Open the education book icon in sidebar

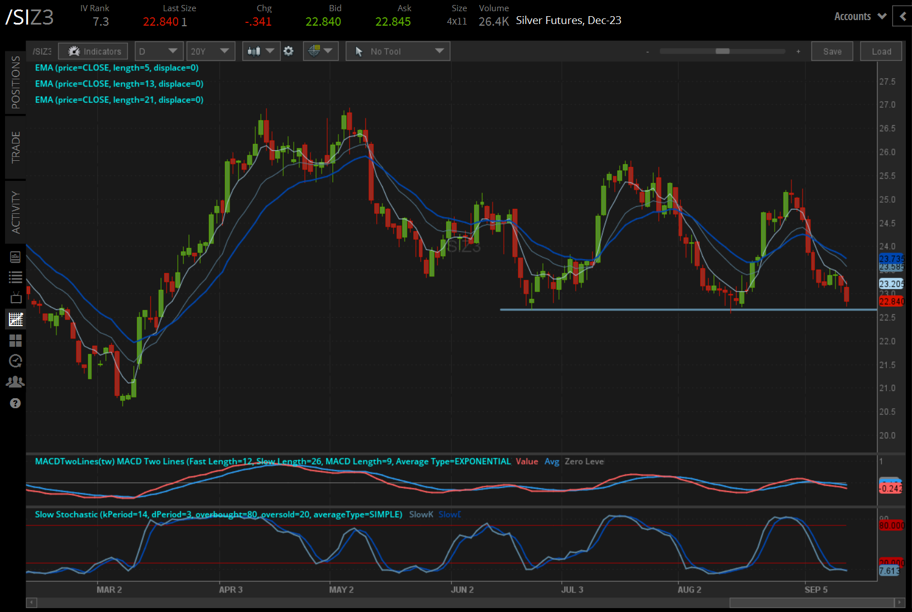pos(16,257)
